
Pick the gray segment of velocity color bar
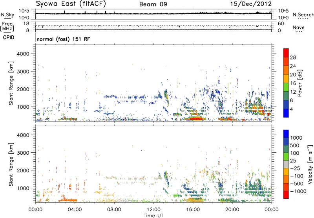(286, 164)
